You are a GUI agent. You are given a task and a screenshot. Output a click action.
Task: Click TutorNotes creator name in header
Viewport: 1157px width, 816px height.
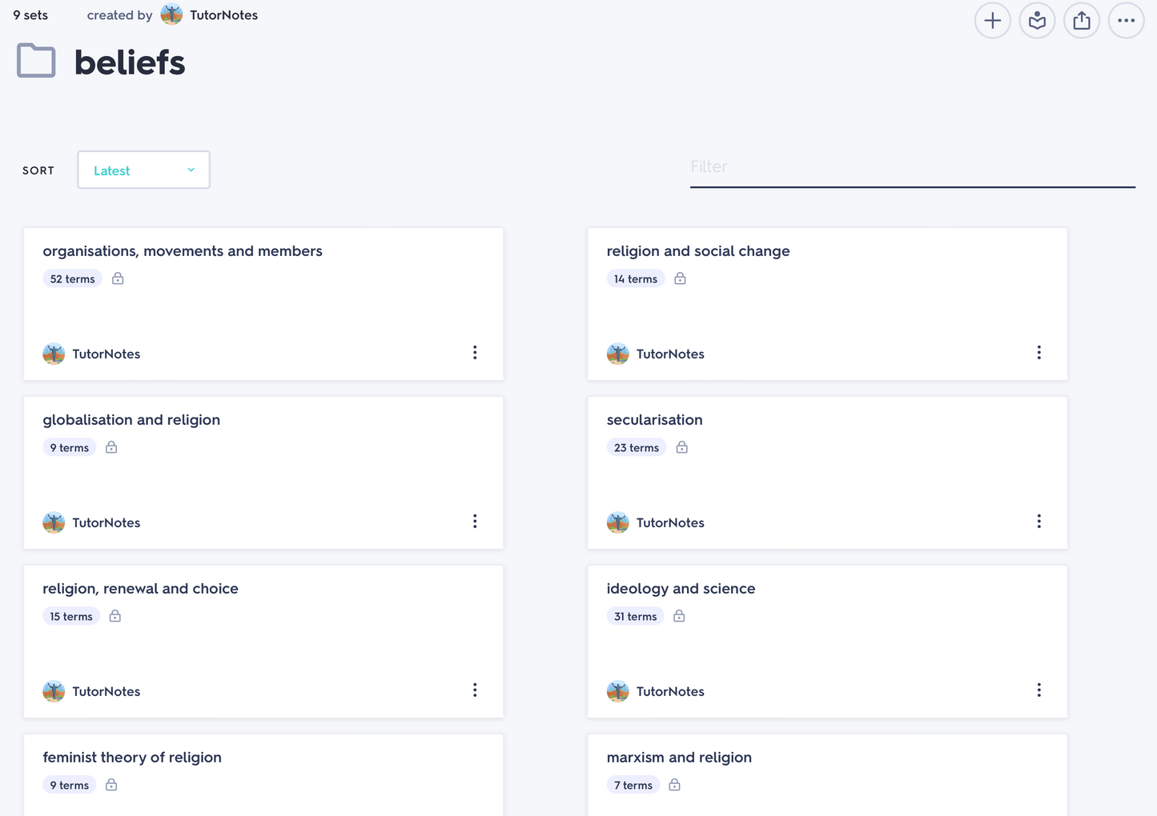(x=223, y=15)
